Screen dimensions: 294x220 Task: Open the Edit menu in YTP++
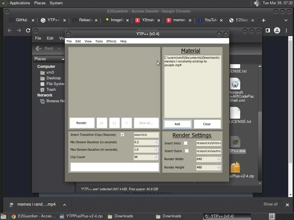coord(78,41)
